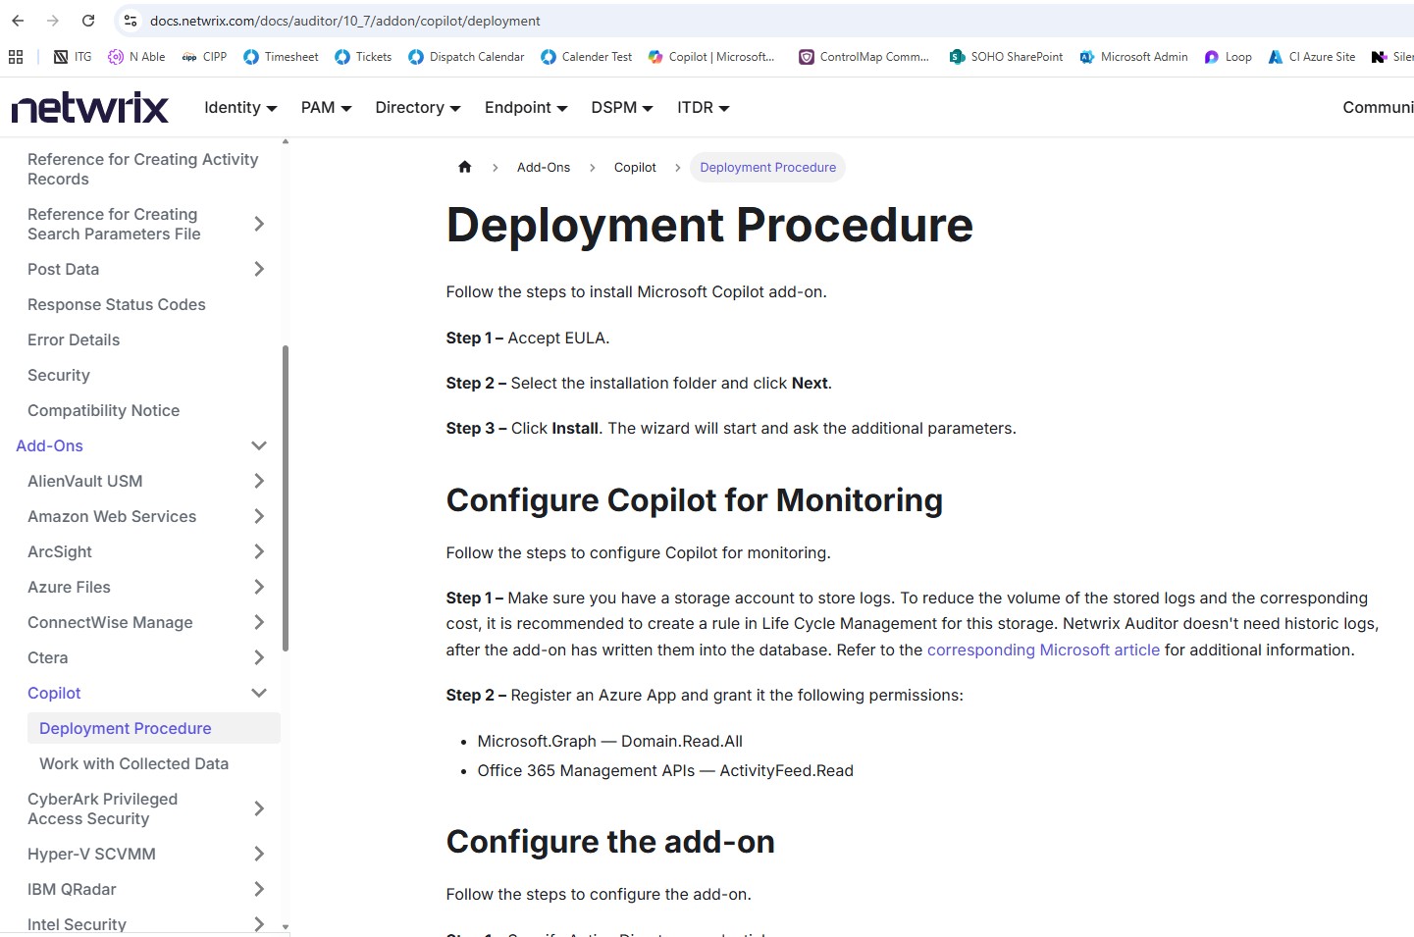The height and width of the screenshot is (937, 1414).
Task: Open the corresponding Microsoft article link
Action: (1043, 650)
